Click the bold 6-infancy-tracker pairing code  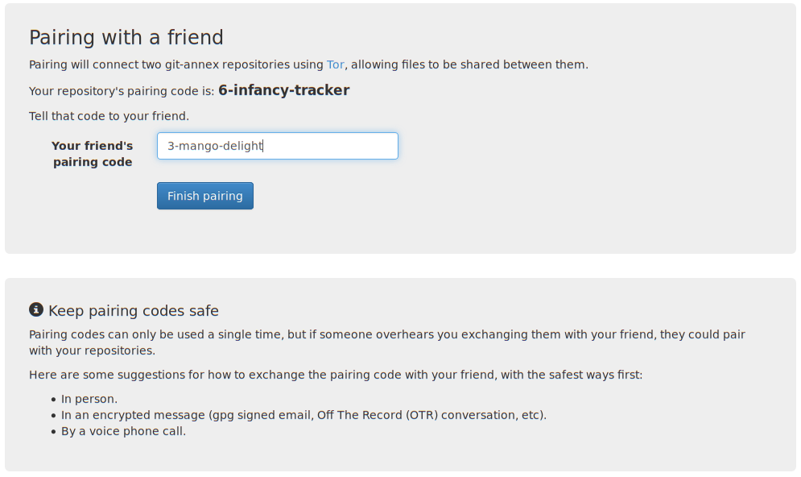(283, 90)
